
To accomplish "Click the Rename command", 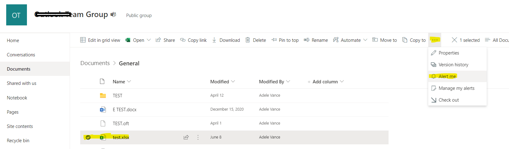I will pos(316,40).
